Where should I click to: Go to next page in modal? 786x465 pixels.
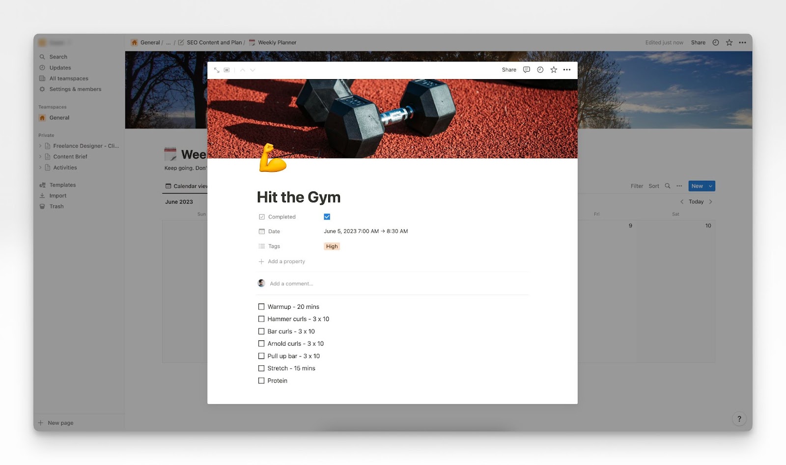[253, 70]
